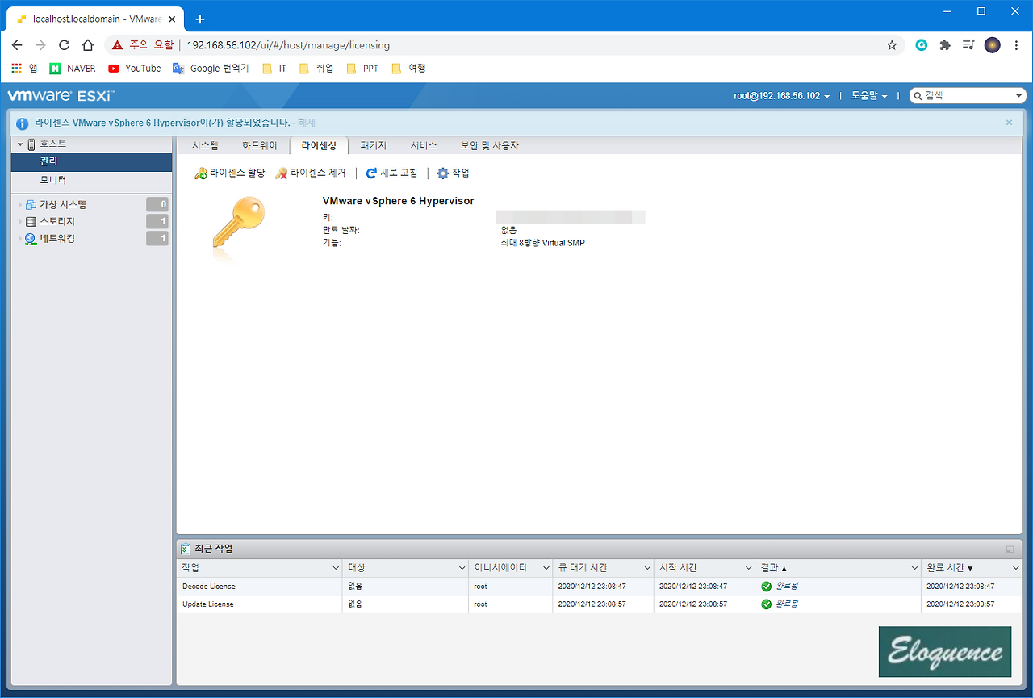Open the Completion time column dropdown arrow
Viewport: 1033px width, 698px height.
point(1015,569)
